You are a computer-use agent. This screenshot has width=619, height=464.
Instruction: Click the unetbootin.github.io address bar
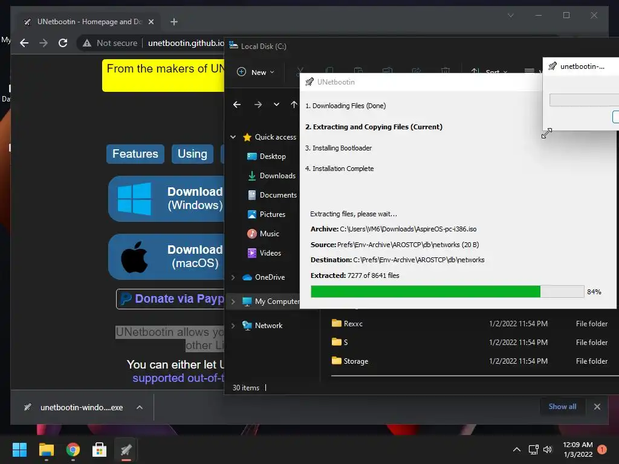[186, 43]
